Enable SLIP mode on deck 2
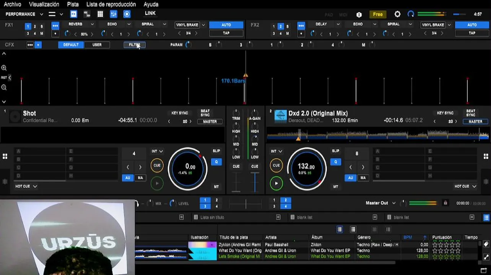This screenshot has height=275, width=491. [335, 151]
